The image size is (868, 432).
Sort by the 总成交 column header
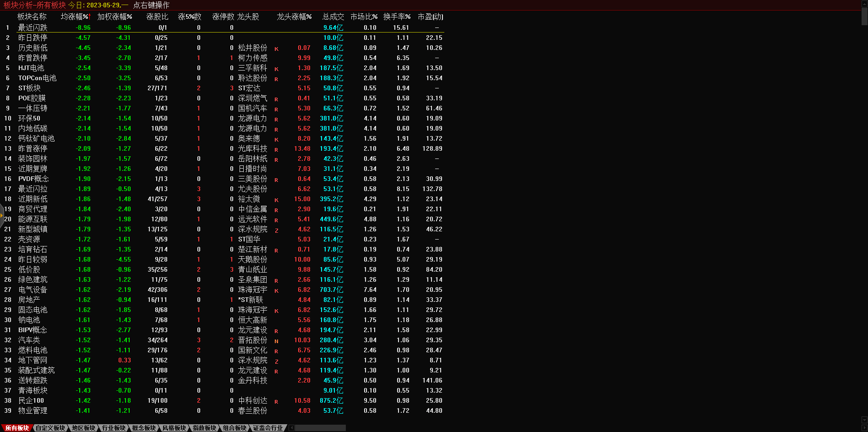pyautogui.click(x=333, y=16)
